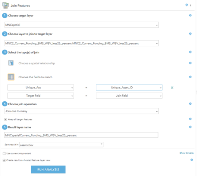197x176 pixels.
Task: Open the MNCspatial target layer dropdown
Action: (82, 25)
